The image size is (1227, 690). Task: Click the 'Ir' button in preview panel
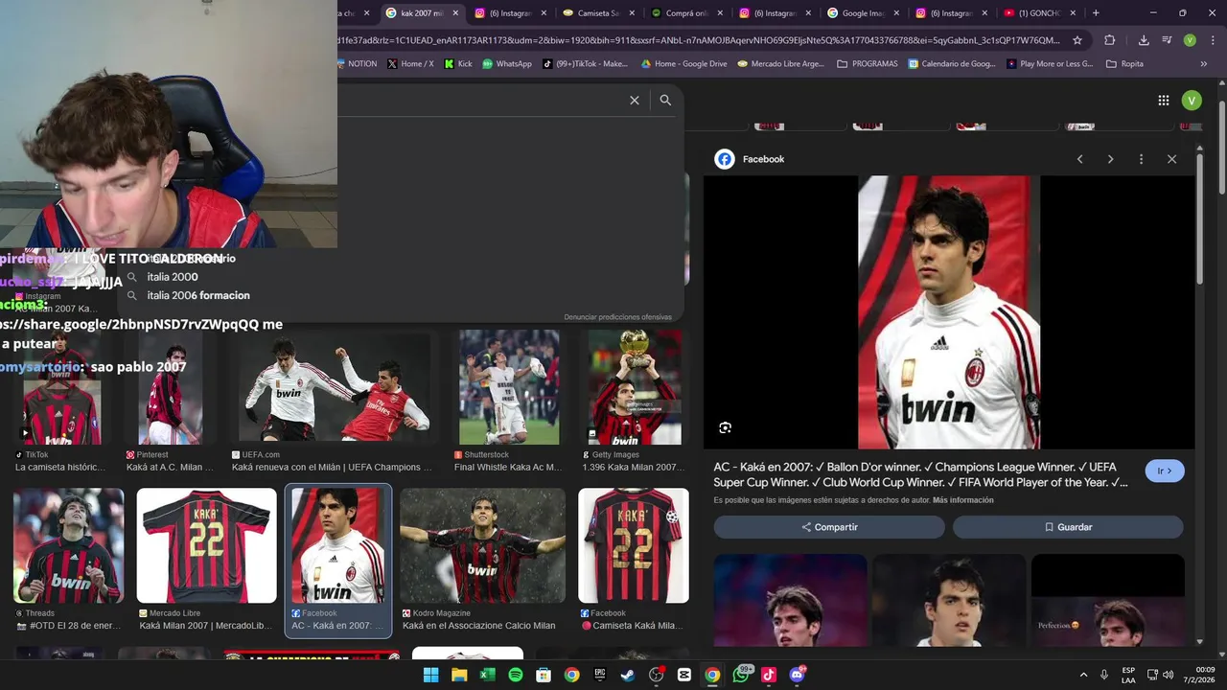click(1165, 471)
